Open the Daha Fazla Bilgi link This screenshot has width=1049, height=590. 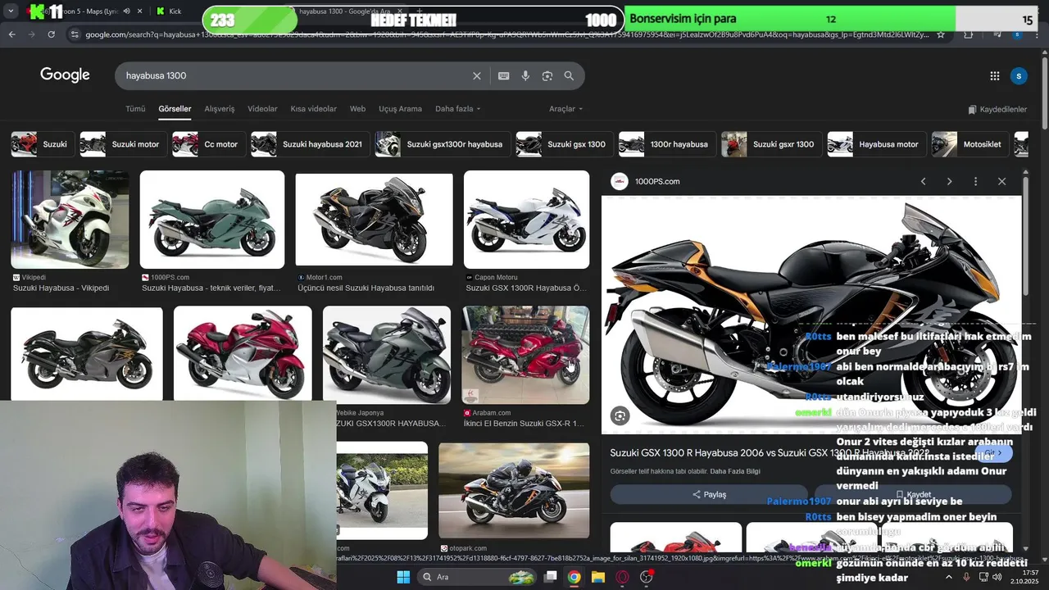click(735, 471)
